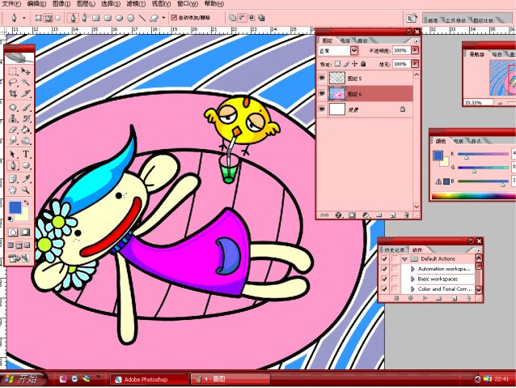Viewport: 516px width, 388px height.
Task: Toggle the Color and Tonal Corr action checkbox
Action: click(x=384, y=289)
